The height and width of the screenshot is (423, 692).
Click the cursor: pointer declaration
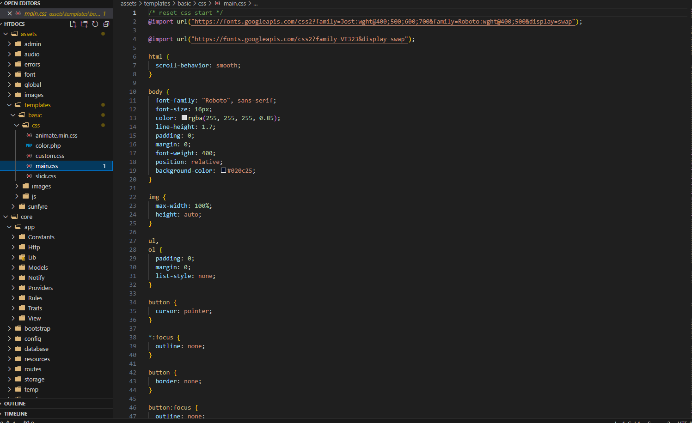(x=184, y=311)
